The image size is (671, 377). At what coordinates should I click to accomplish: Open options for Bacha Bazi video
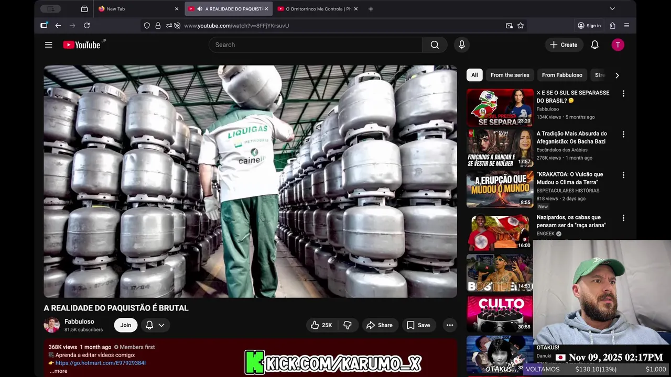tap(623, 135)
